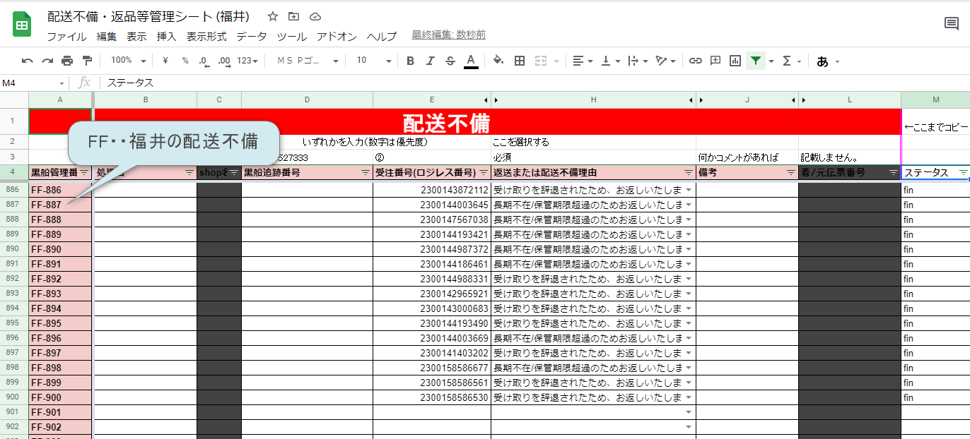Open the borders menu
The image size is (970, 439).
click(x=520, y=61)
